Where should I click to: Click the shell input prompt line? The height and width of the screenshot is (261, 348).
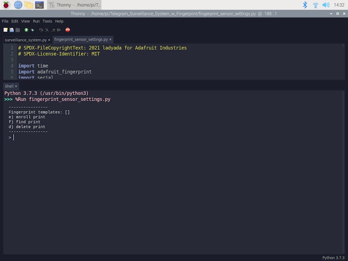click(173, 138)
